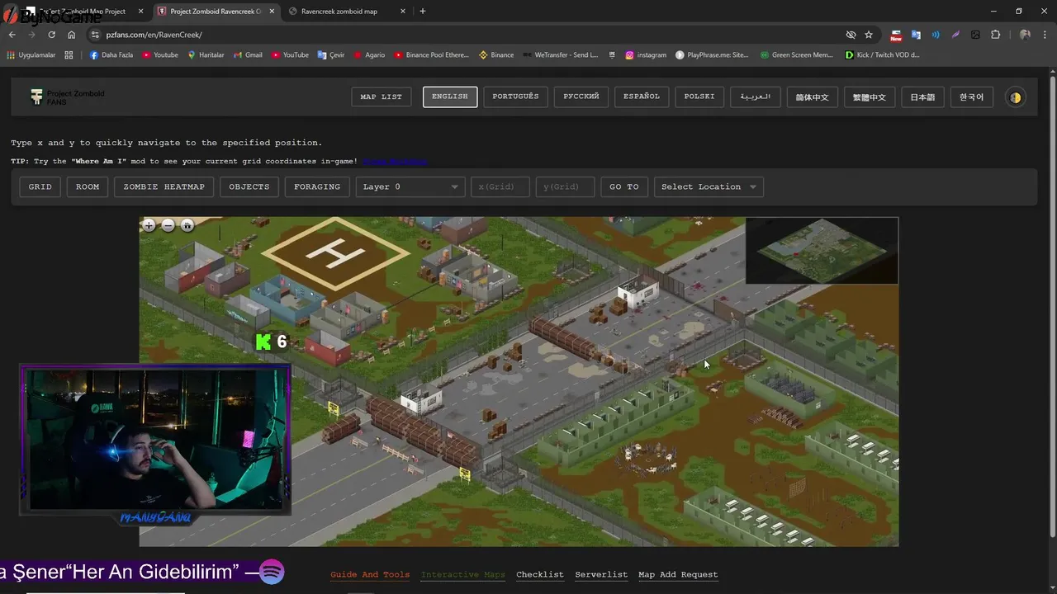Screen dimensions: 1057x594
Task: Open the Layer 0 dropdown
Action: tap(410, 187)
